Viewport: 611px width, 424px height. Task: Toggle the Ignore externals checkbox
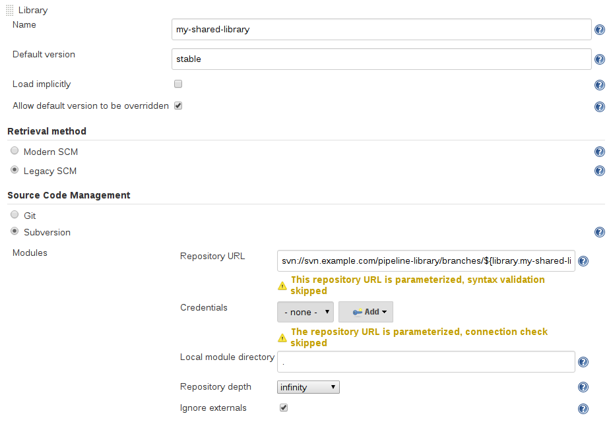[x=284, y=408]
